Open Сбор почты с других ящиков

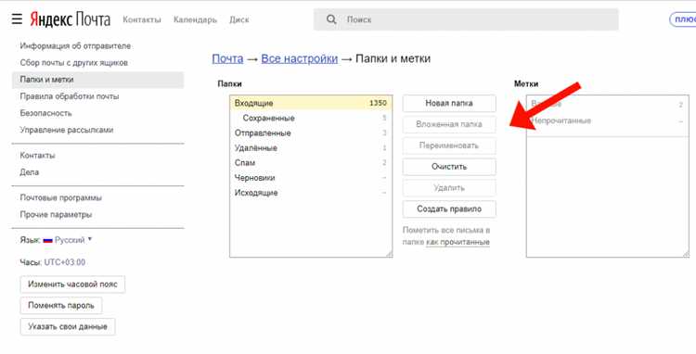[x=73, y=63]
